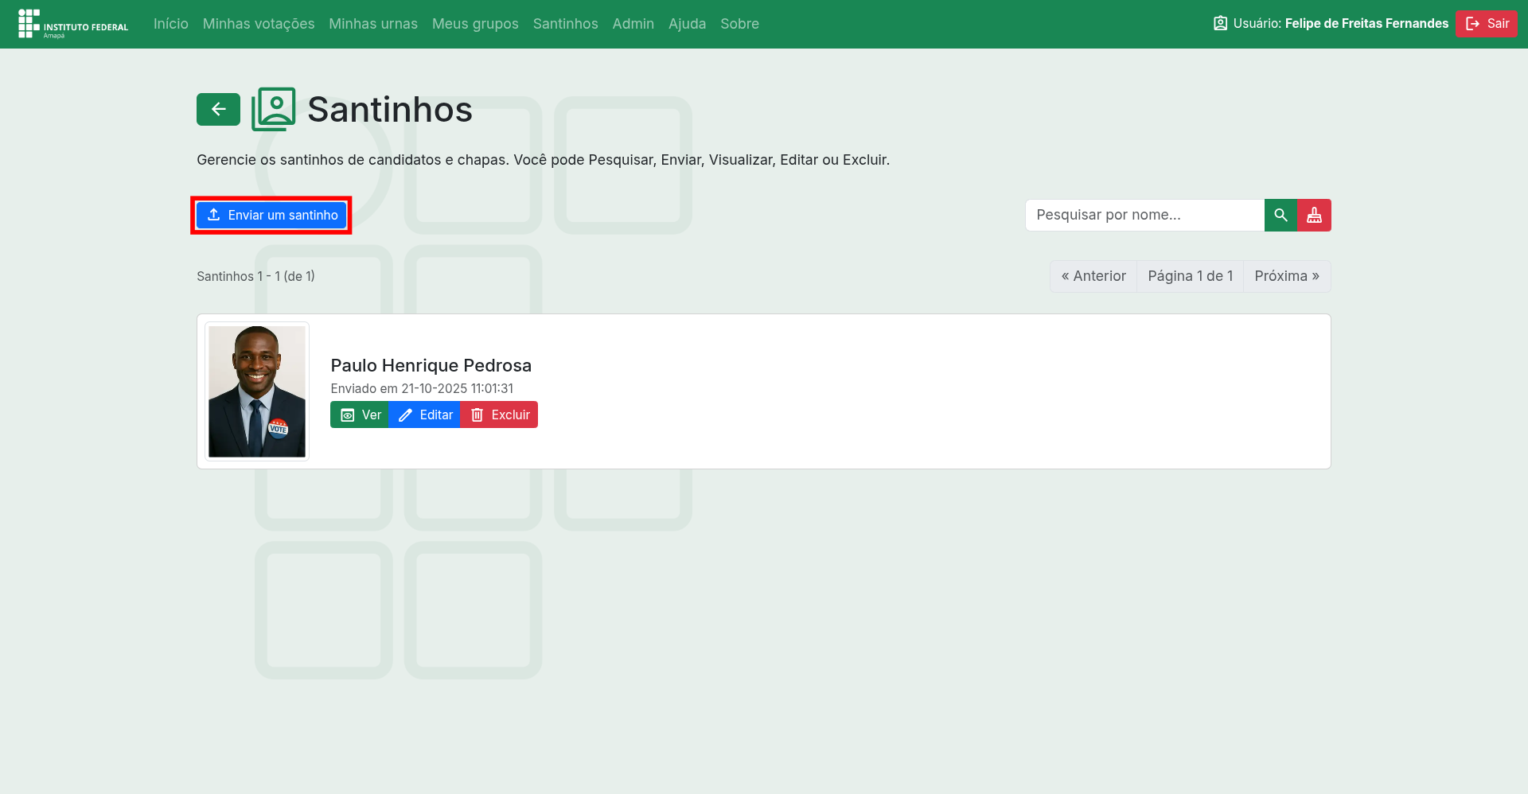Click the red clear search broom icon
1528x794 pixels.
click(1314, 216)
